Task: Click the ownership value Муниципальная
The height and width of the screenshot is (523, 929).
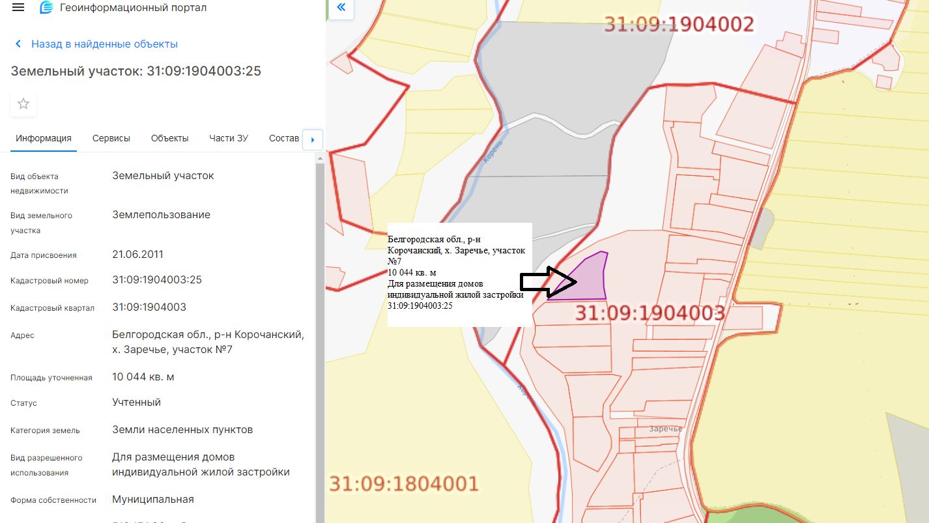Action: coord(153,500)
